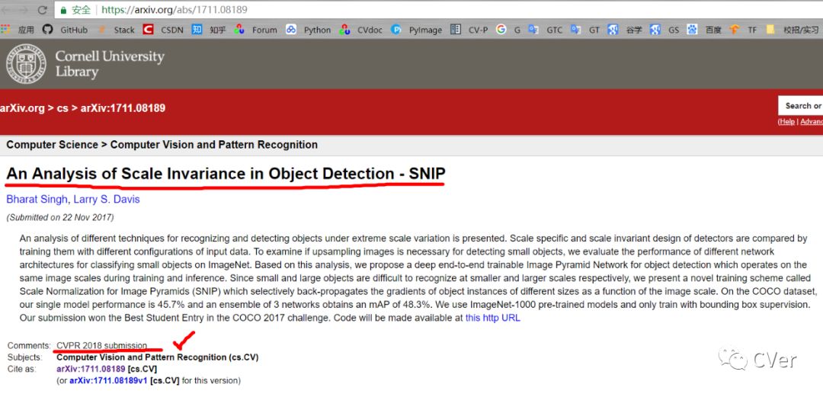Click the purple arXiv:1711.08189 Cite as link
This screenshot has height=394, width=823.
tap(91, 369)
